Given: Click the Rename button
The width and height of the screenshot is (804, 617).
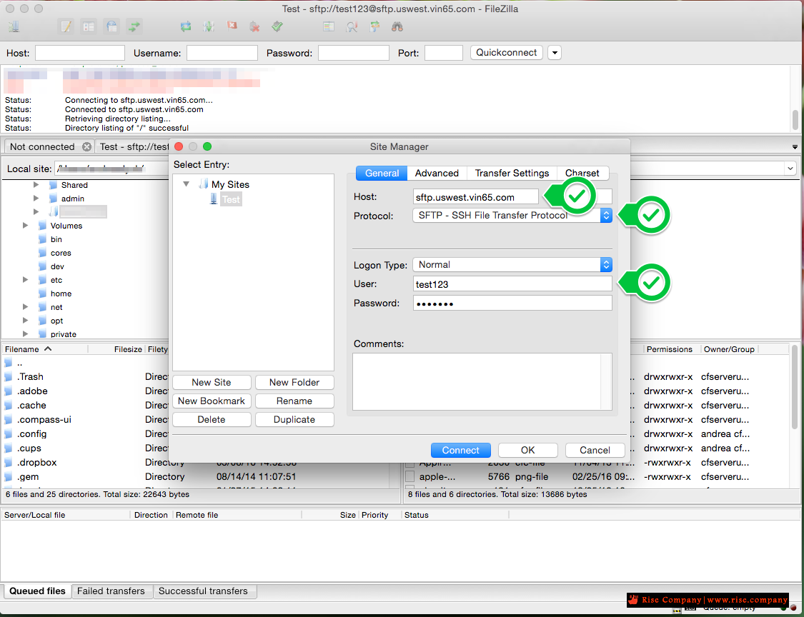Looking at the screenshot, I should 294,401.
